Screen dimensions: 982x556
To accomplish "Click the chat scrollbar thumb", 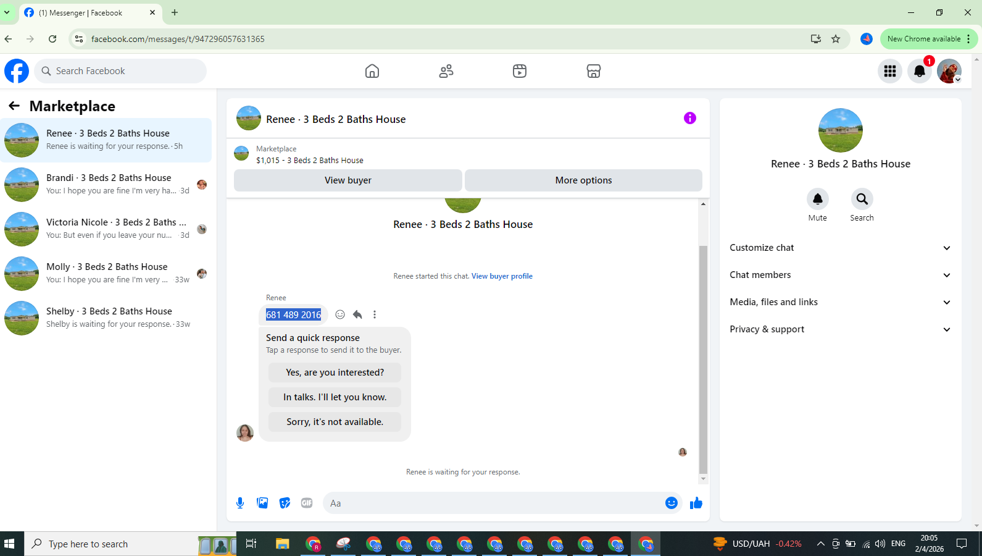I will [x=703, y=360].
